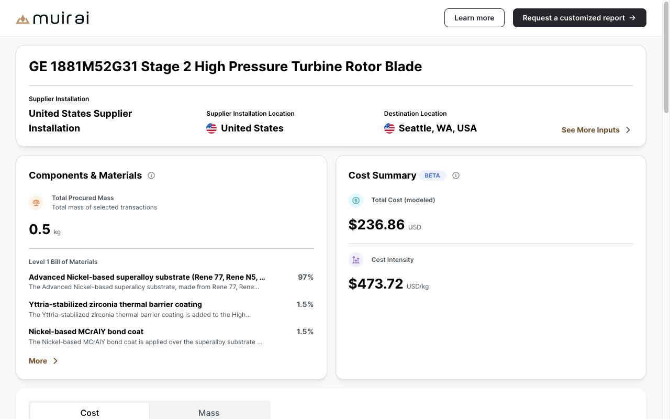
Task: Click the Muir AI mountain logo
Action: (23, 19)
